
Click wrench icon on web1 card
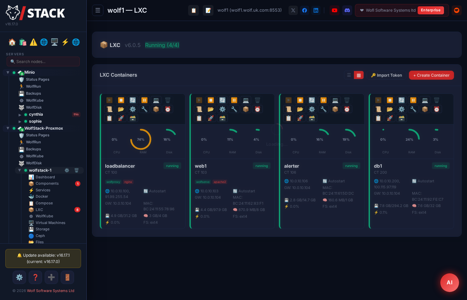[234, 109]
